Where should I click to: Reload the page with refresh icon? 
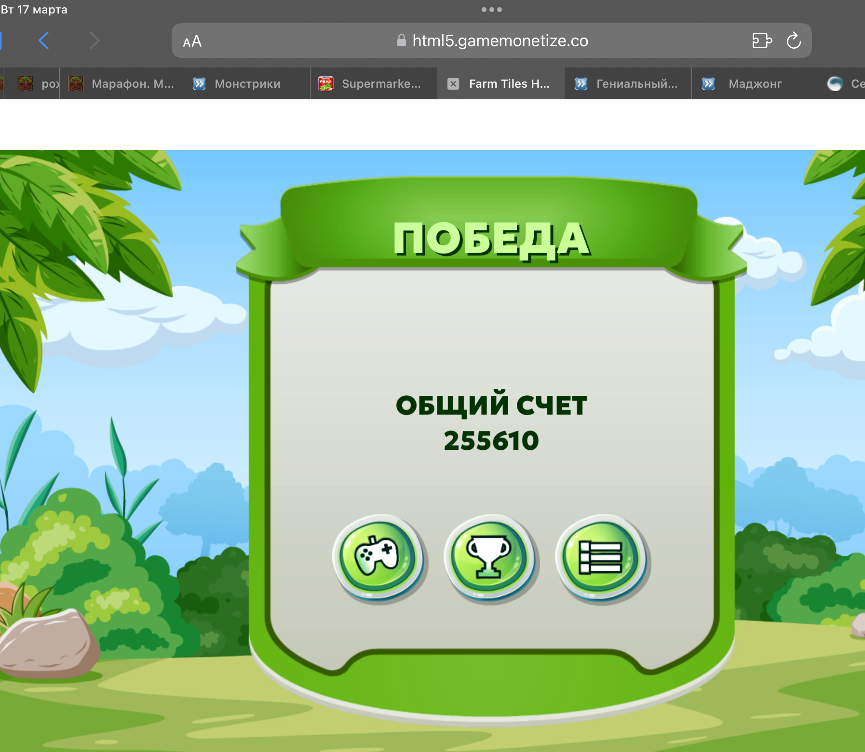(x=794, y=41)
